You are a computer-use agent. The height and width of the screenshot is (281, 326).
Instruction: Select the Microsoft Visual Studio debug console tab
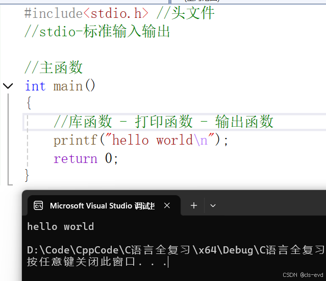coord(104,206)
